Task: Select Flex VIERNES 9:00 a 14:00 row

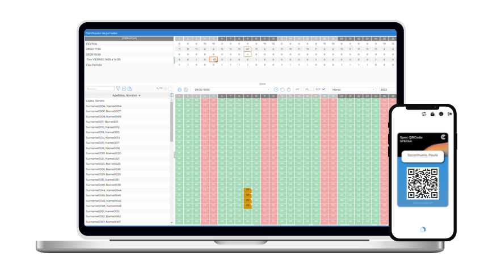Action: click(129, 60)
